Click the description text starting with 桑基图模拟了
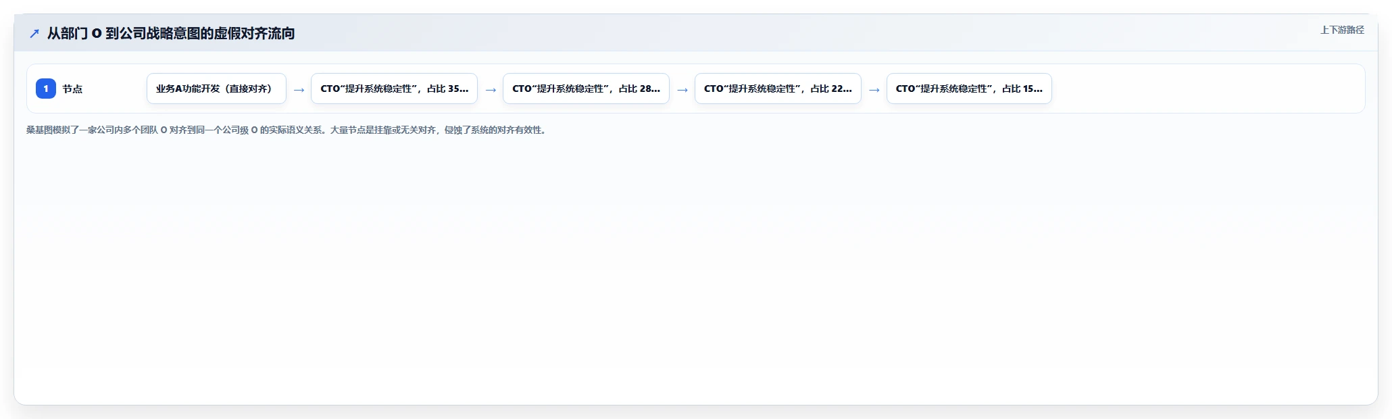The width and height of the screenshot is (1392, 419). click(x=287, y=130)
